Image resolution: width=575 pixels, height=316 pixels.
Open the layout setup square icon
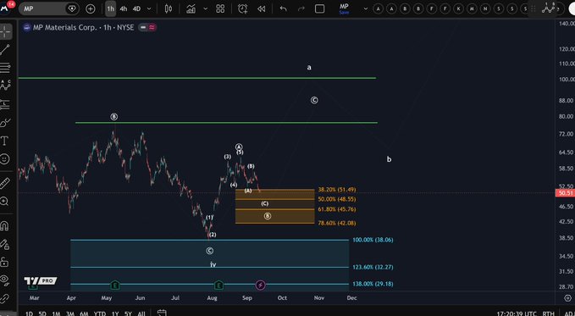(320, 8)
